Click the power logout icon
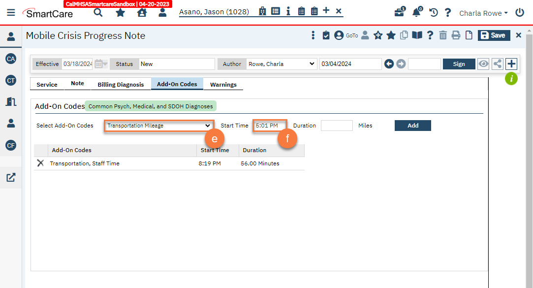The width and height of the screenshot is (533, 288). pos(519,13)
